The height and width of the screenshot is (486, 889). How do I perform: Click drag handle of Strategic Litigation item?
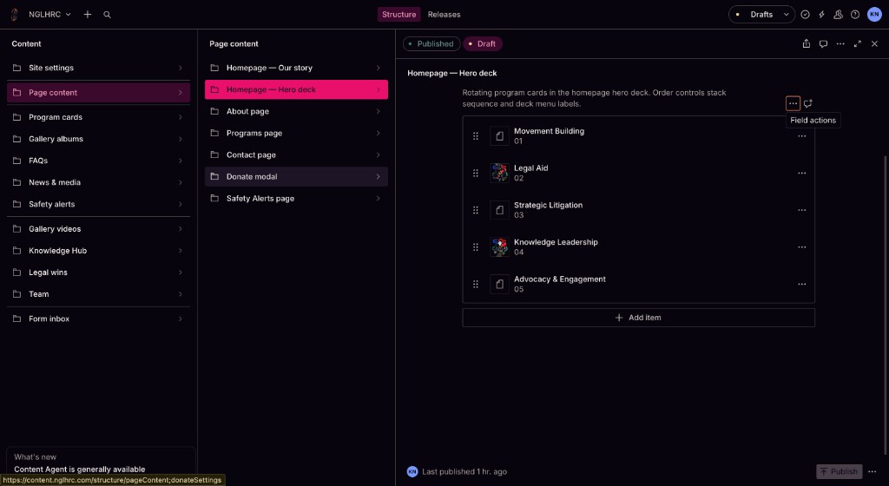[476, 210]
